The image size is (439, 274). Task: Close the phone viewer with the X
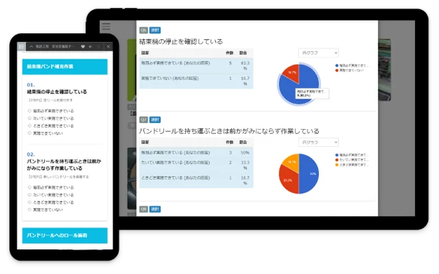pos(108,47)
